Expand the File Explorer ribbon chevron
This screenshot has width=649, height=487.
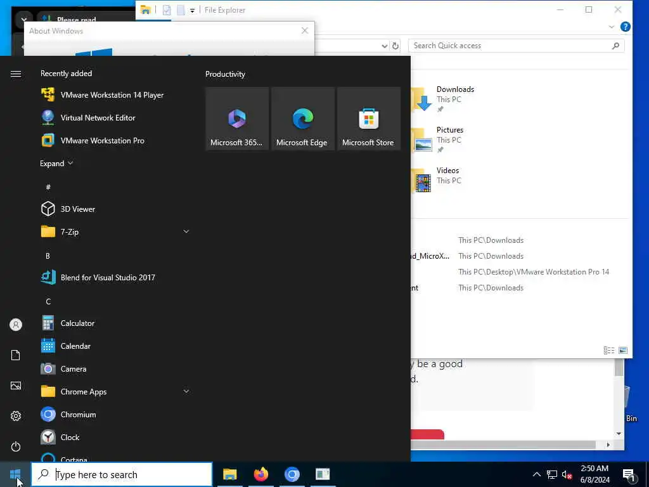(x=612, y=27)
